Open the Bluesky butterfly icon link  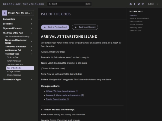139,4
